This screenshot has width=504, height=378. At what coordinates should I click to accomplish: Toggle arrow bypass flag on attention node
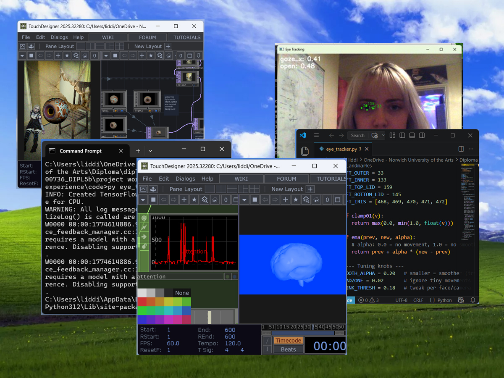(x=144, y=236)
